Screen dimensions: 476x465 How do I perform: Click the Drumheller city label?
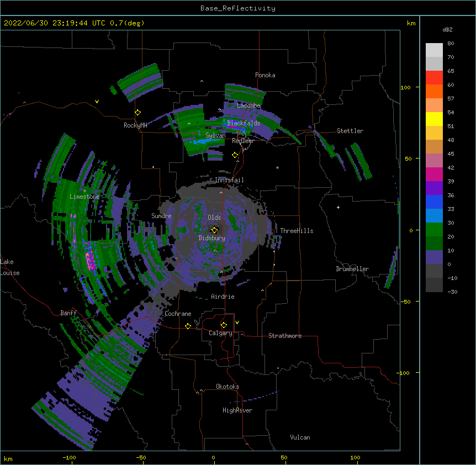click(x=352, y=269)
